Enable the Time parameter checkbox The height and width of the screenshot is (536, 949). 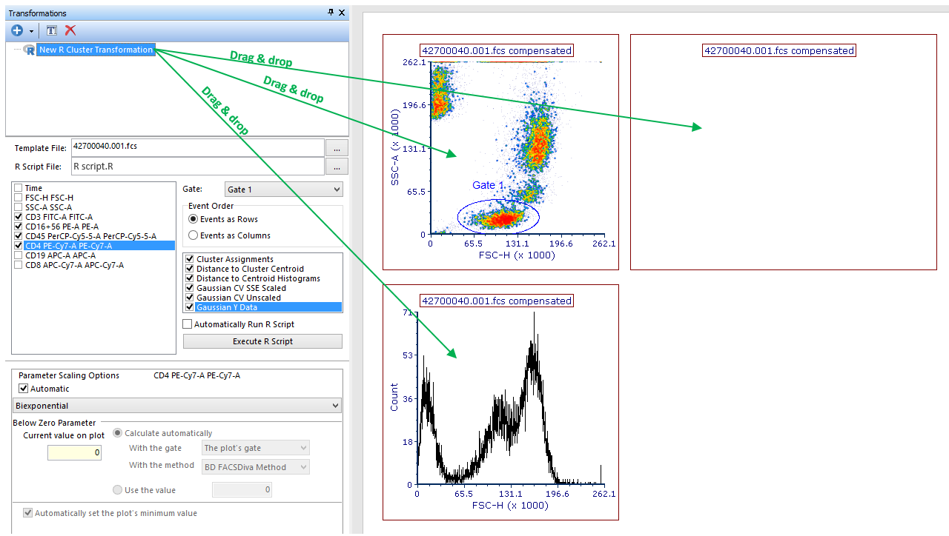coord(19,188)
